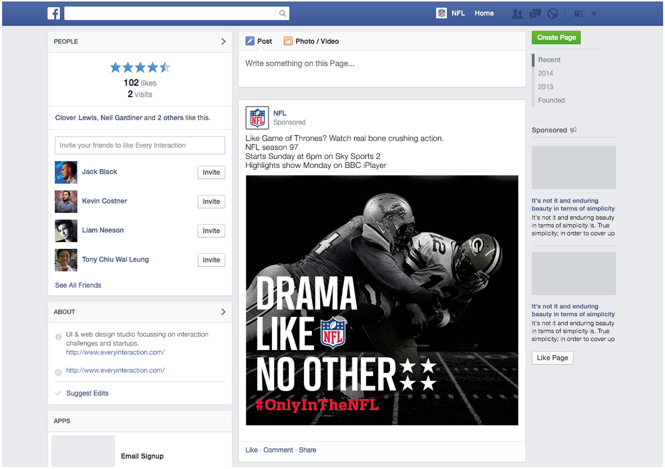This screenshot has width=665, height=469.
Task: Click the 2 others link
Action: coord(170,118)
